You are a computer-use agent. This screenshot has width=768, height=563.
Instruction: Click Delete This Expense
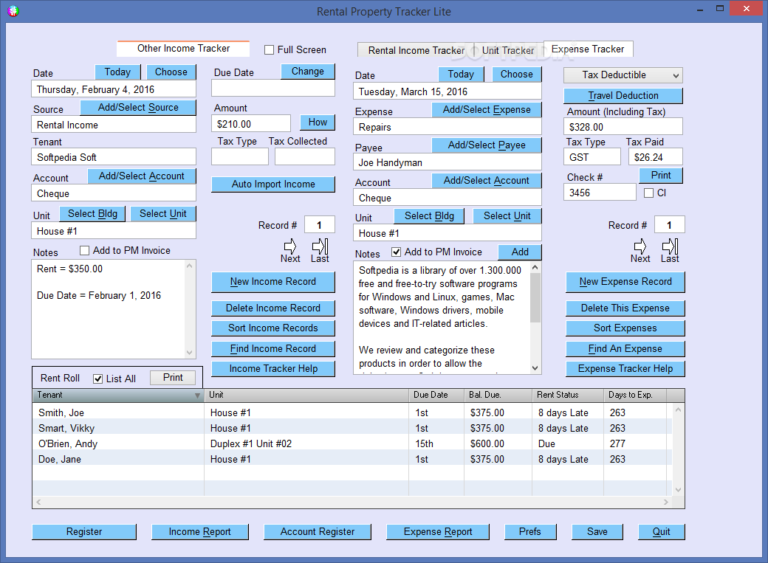click(625, 308)
